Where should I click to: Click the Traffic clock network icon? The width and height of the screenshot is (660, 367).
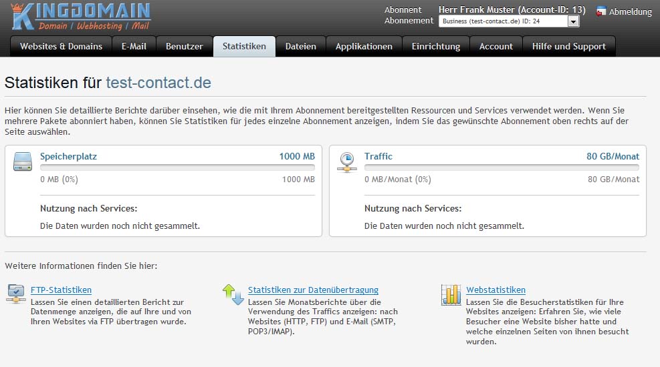pos(346,161)
